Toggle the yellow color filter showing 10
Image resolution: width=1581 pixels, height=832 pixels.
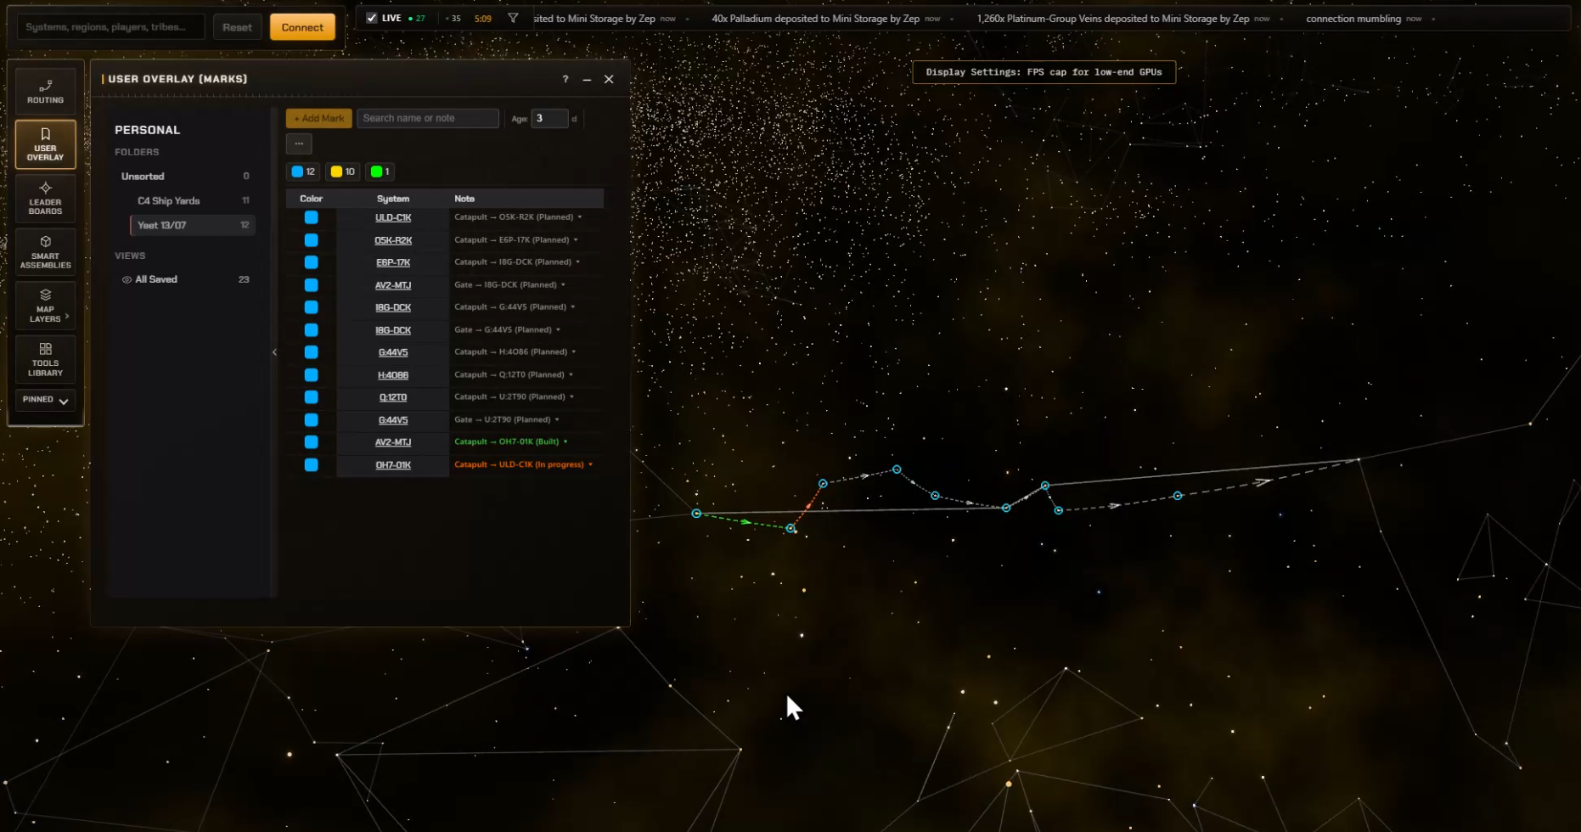pyautogui.click(x=343, y=171)
